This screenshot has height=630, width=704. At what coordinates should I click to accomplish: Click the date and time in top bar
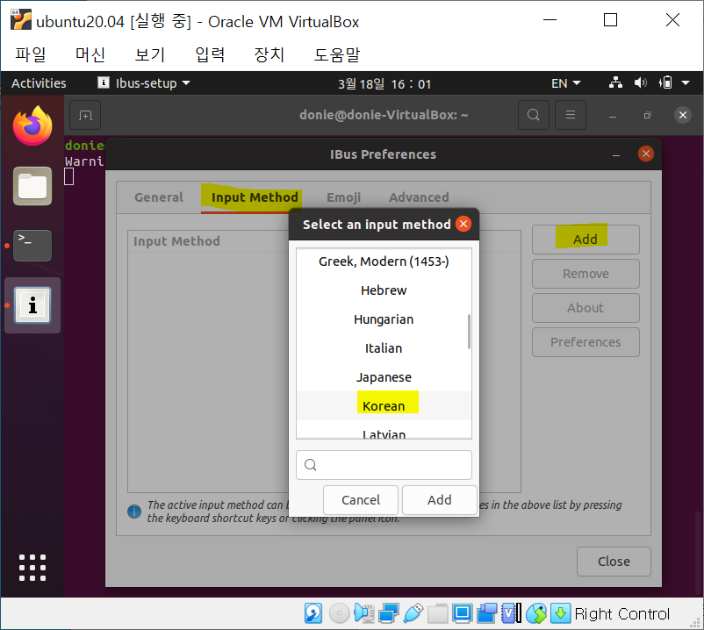click(x=384, y=84)
